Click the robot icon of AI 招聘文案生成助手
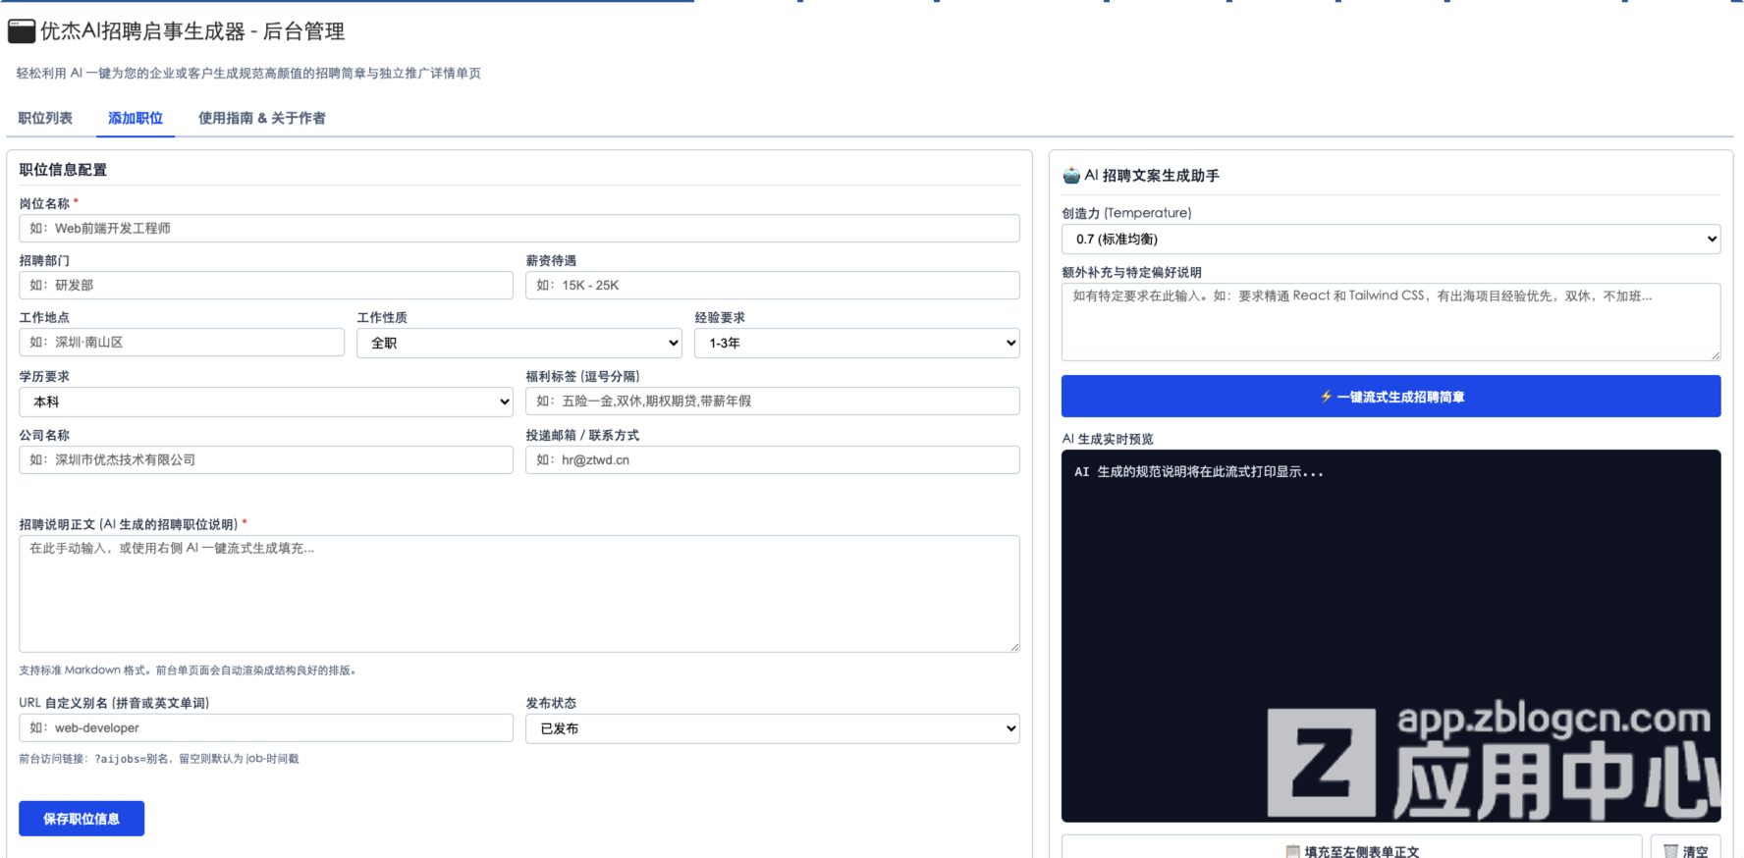The width and height of the screenshot is (1744, 858). click(x=1071, y=176)
